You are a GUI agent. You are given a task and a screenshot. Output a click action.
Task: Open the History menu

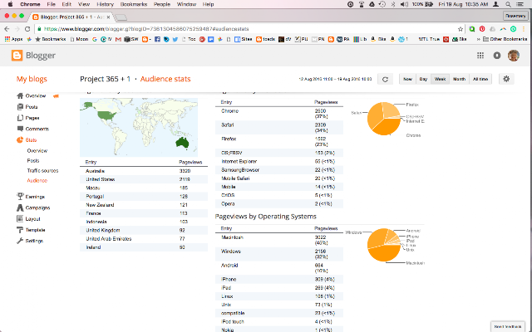point(105,4)
